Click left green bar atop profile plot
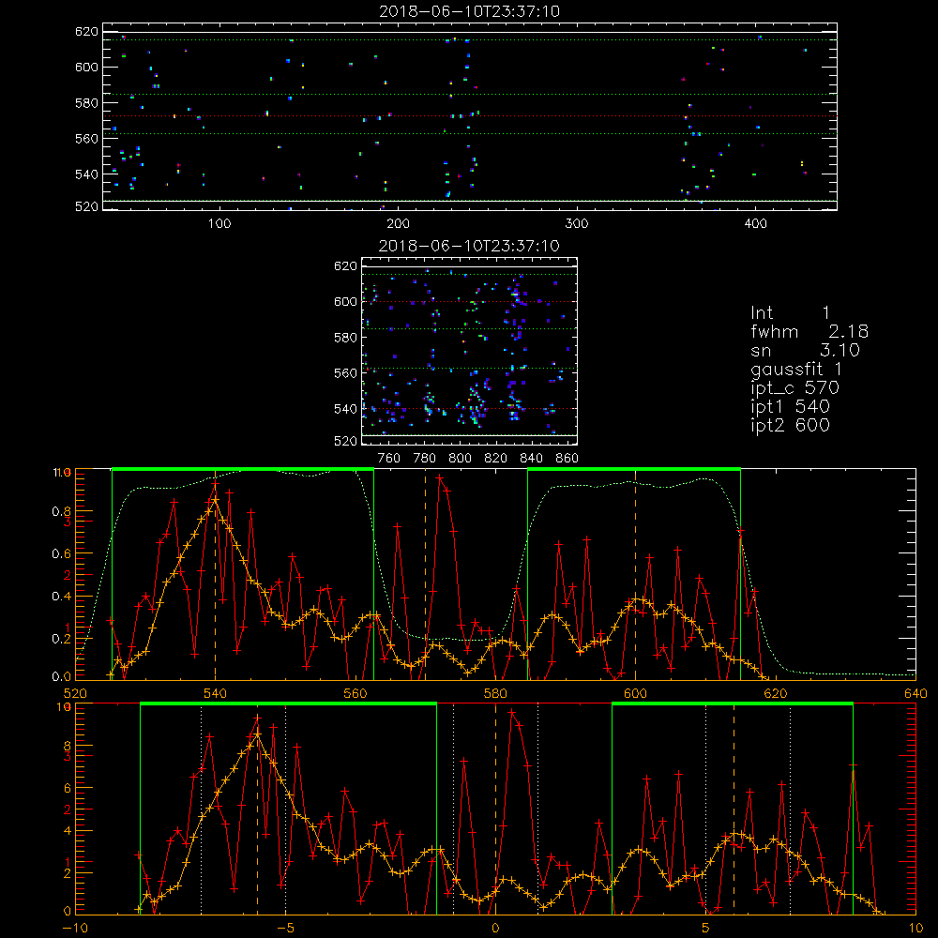The height and width of the screenshot is (938, 938). tap(243, 469)
